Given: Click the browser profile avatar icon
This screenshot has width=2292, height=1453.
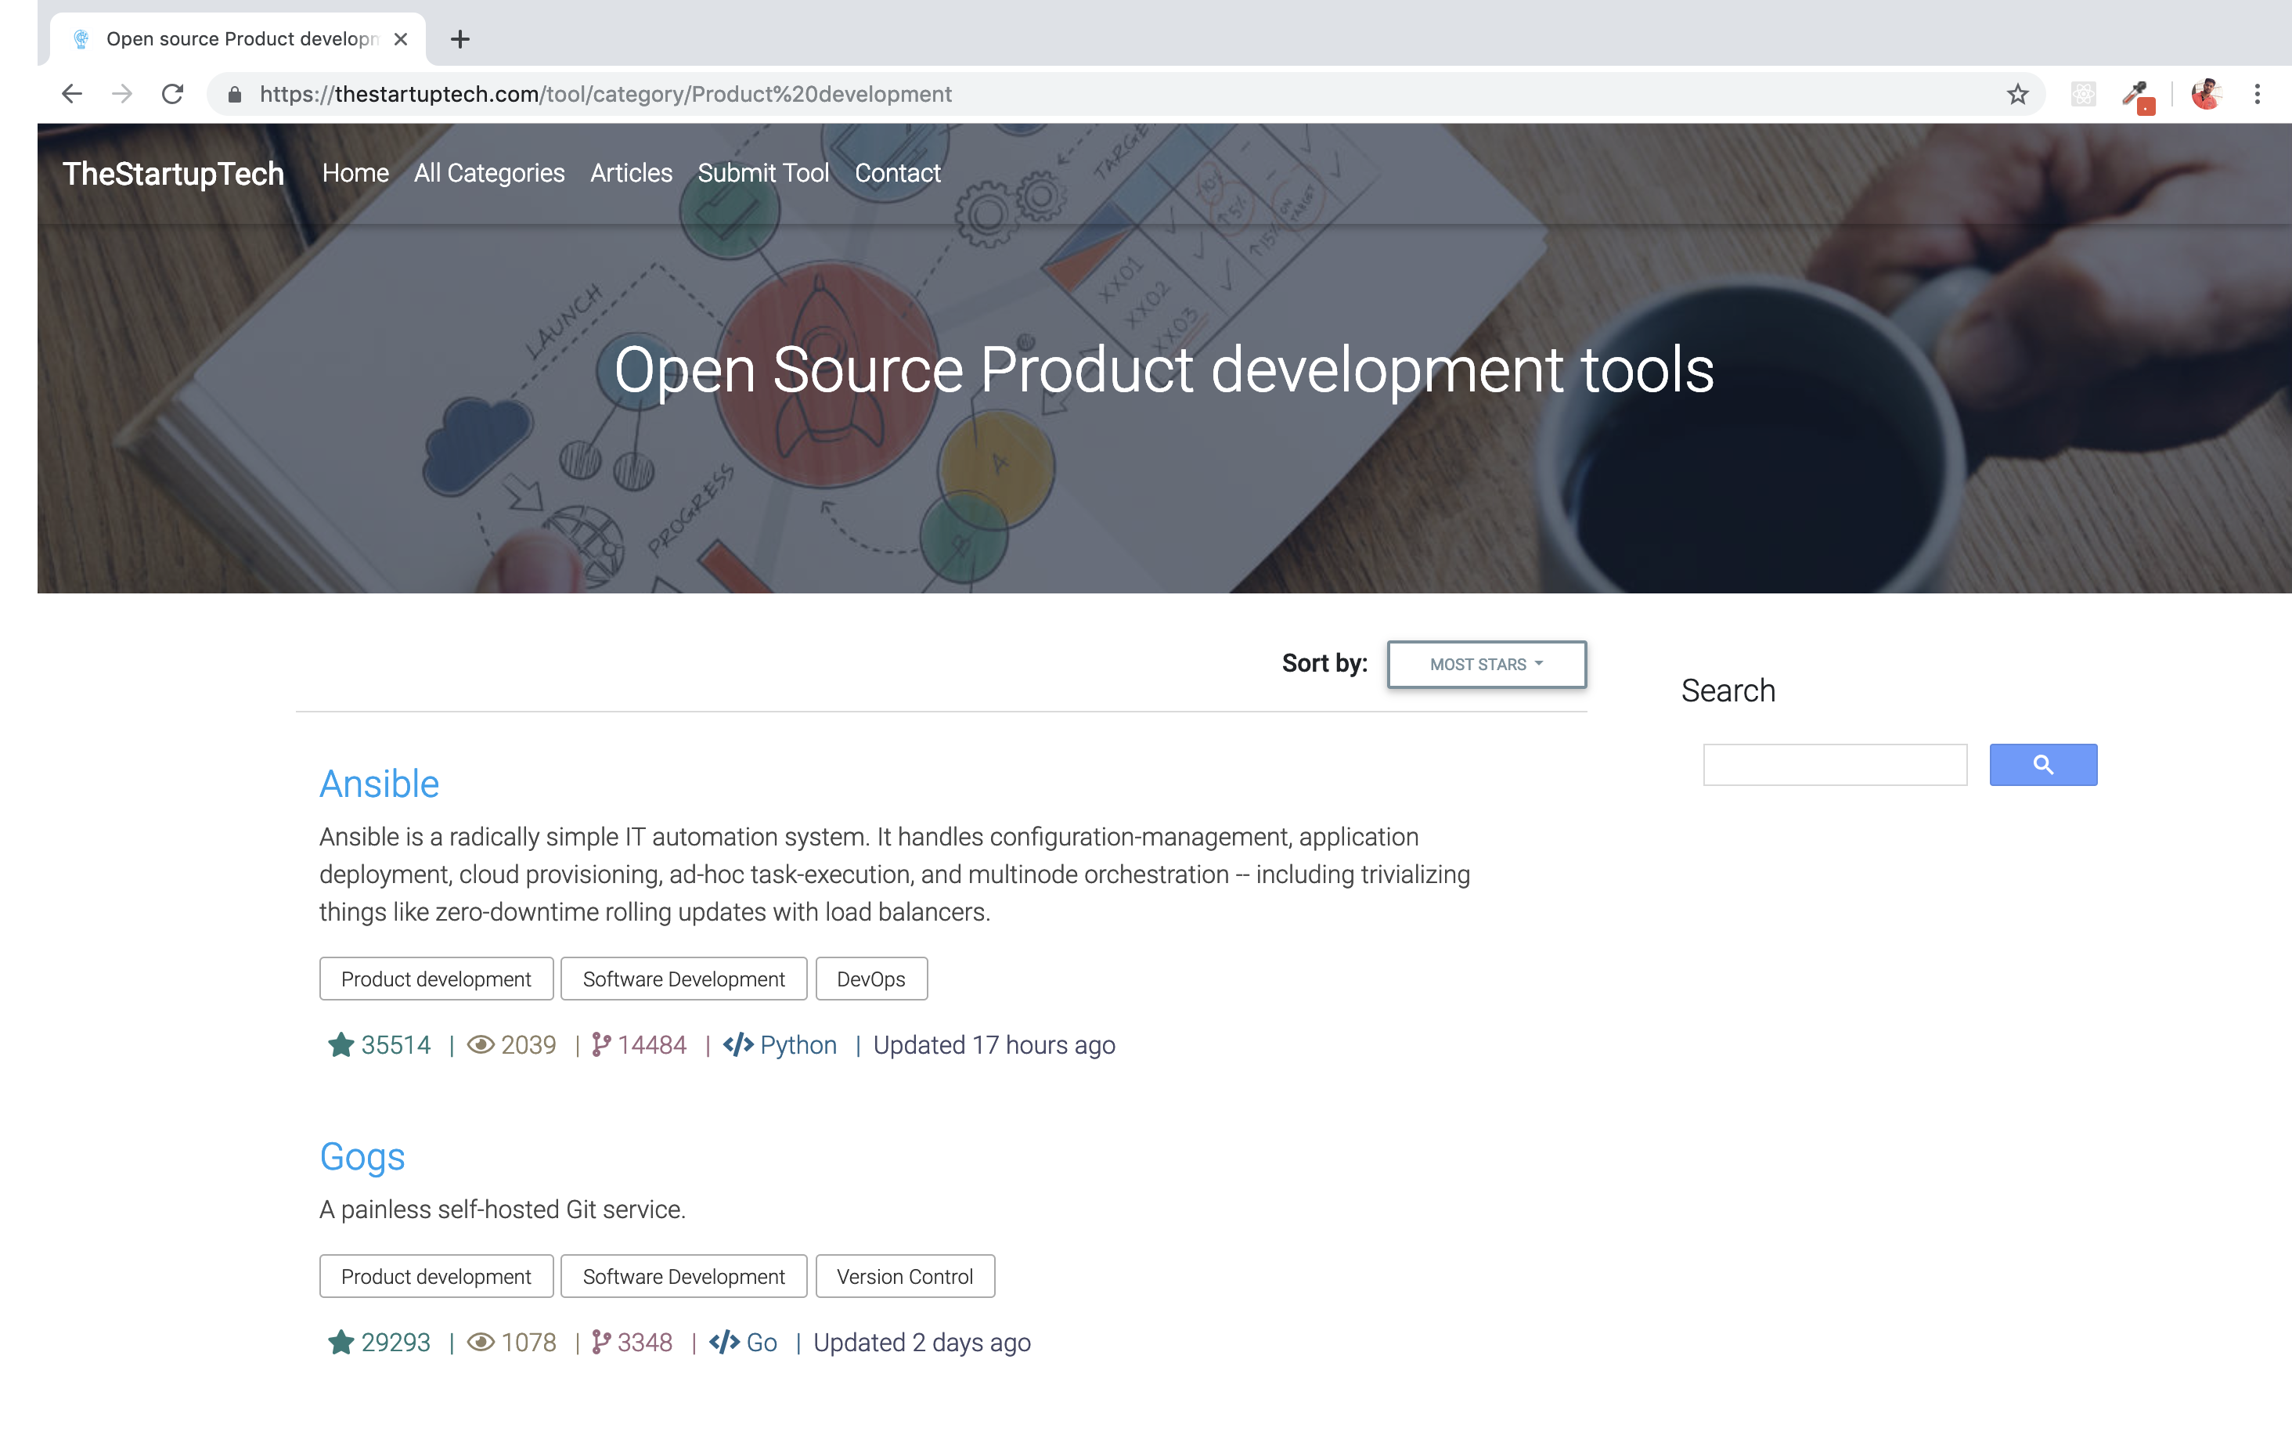Looking at the screenshot, I should (x=2207, y=94).
